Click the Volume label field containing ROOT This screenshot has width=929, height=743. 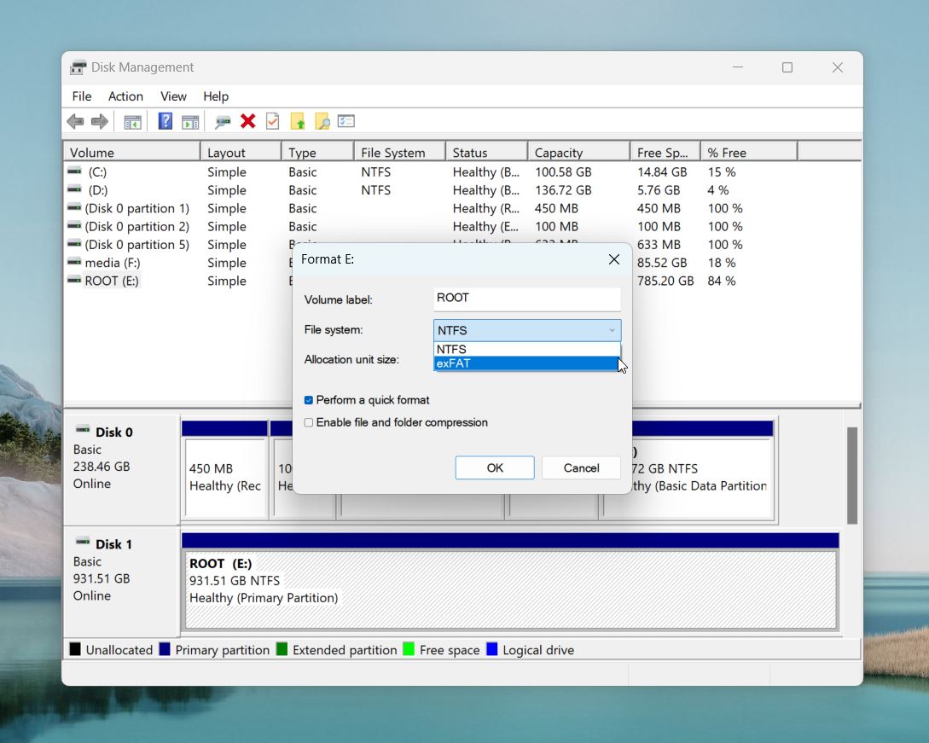pos(527,299)
